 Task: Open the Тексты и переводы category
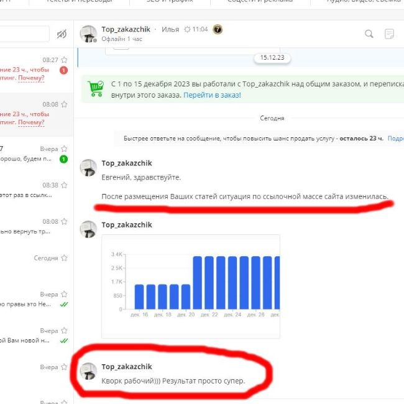(80, 2)
